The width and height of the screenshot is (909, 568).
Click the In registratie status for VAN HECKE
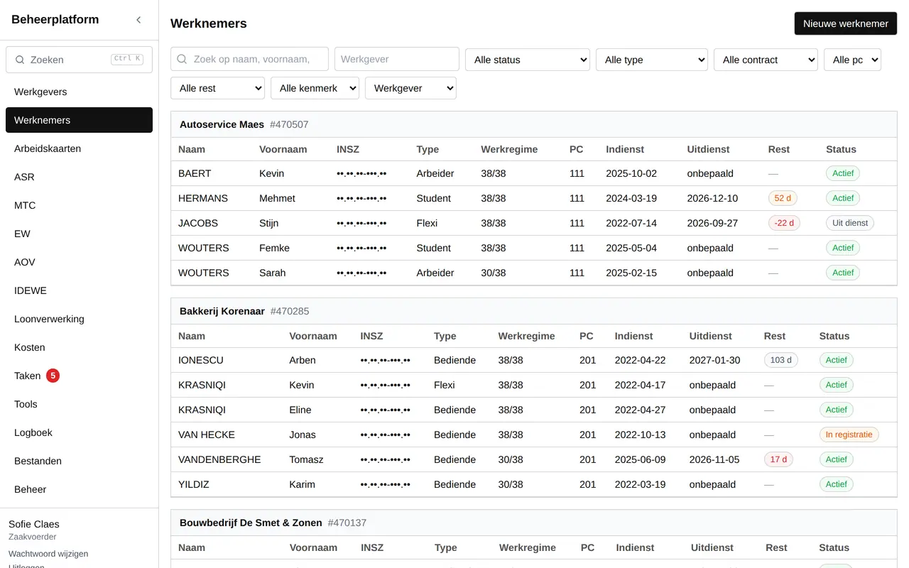[x=849, y=435]
